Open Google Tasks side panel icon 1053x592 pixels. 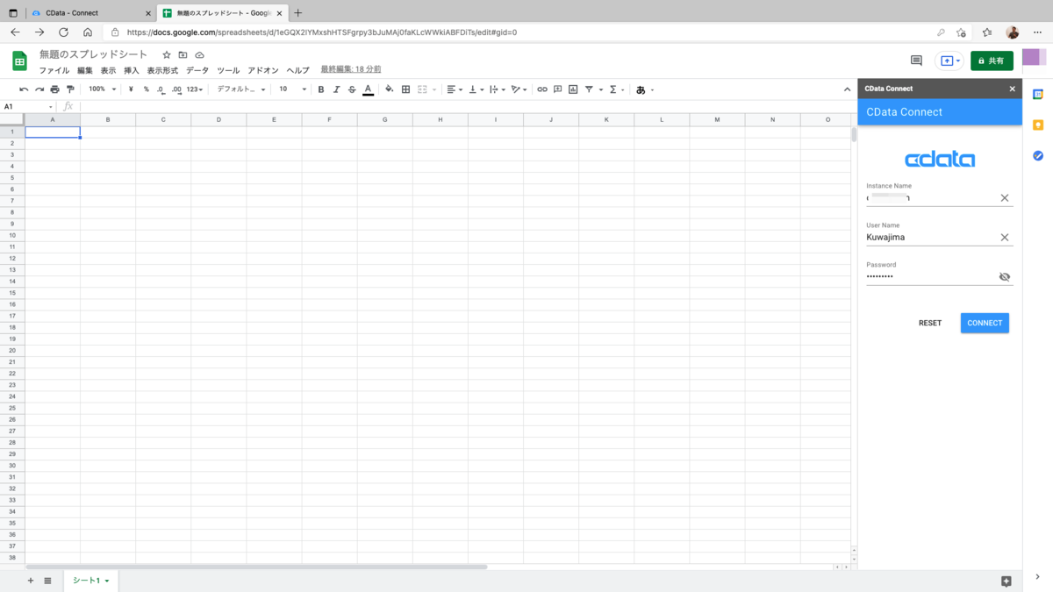click(x=1038, y=156)
